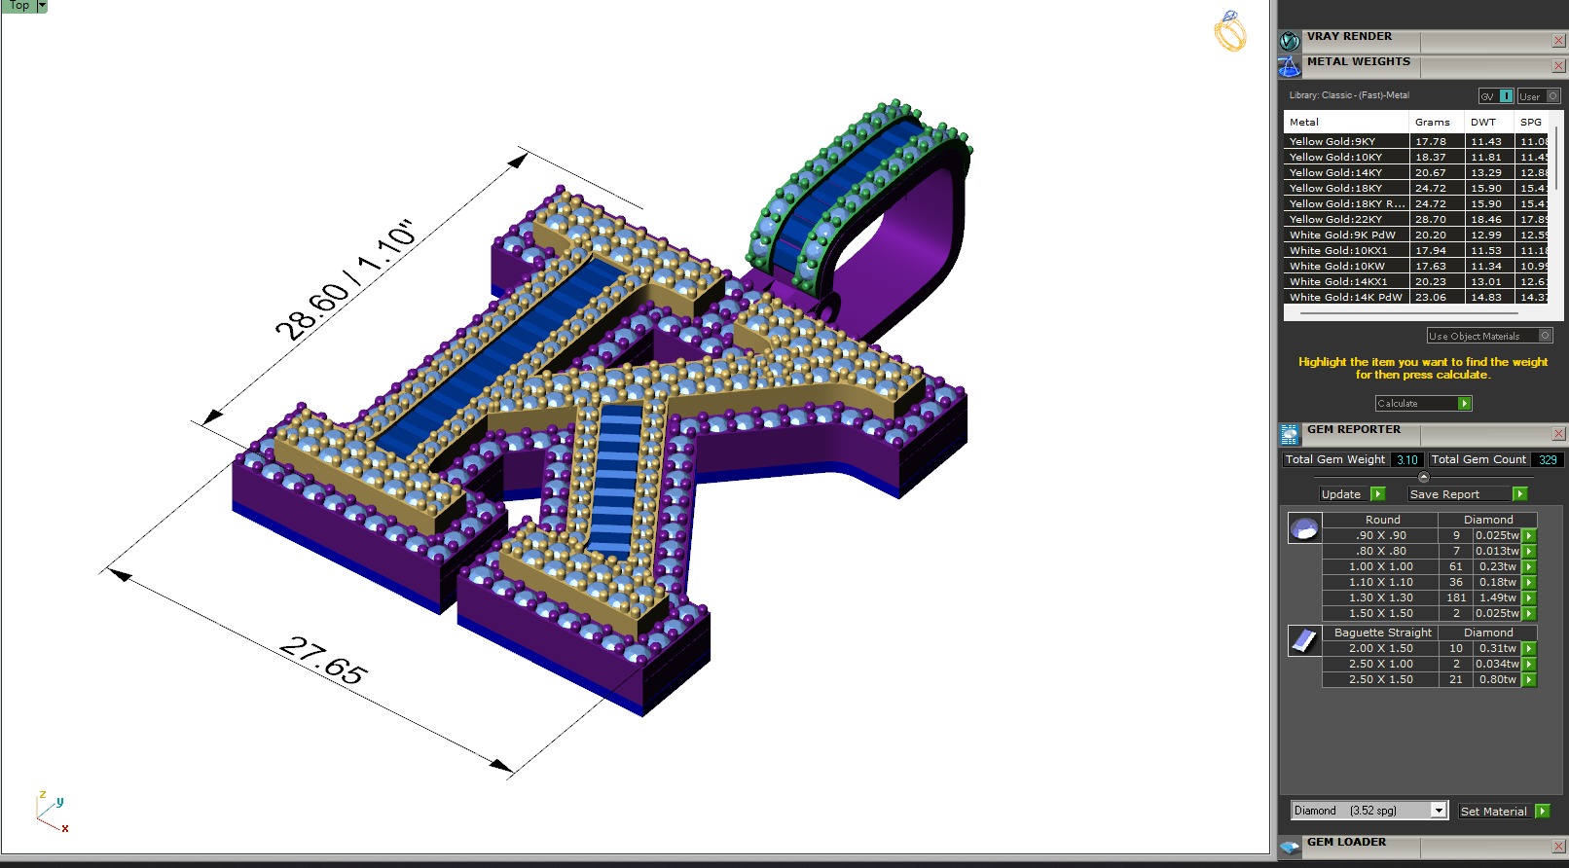Select the White Gold:10KX1 row
The width and height of the screenshot is (1569, 868).
(x=1418, y=250)
